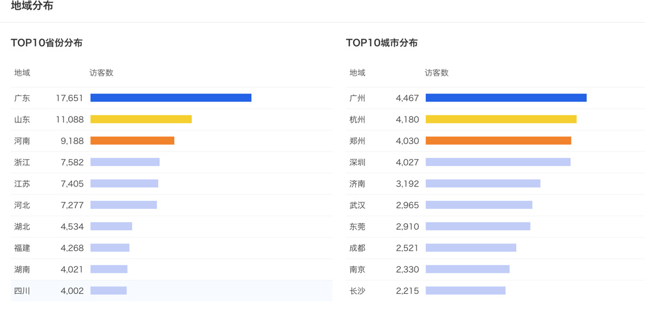Click the visitor count 7,277
Viewport: 645px width, 326px height.
[72, 205]
